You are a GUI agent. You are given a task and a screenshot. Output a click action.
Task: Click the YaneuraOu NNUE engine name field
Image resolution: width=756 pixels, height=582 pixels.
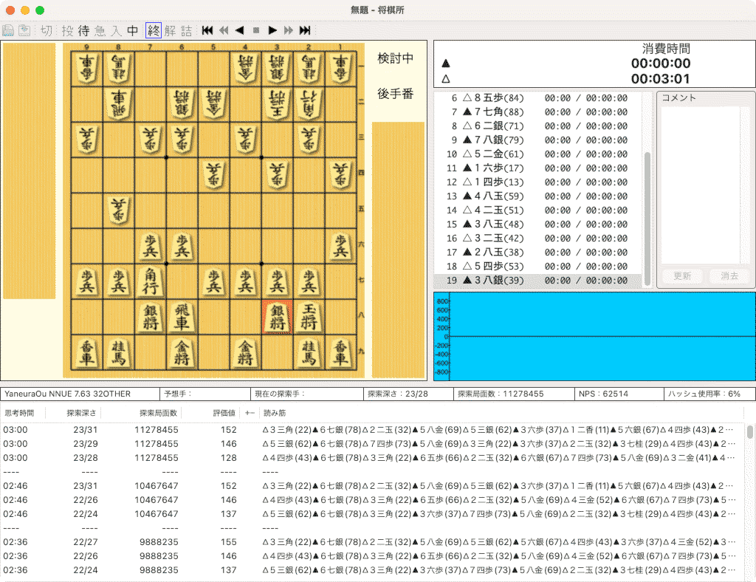(x=80, y=394)
